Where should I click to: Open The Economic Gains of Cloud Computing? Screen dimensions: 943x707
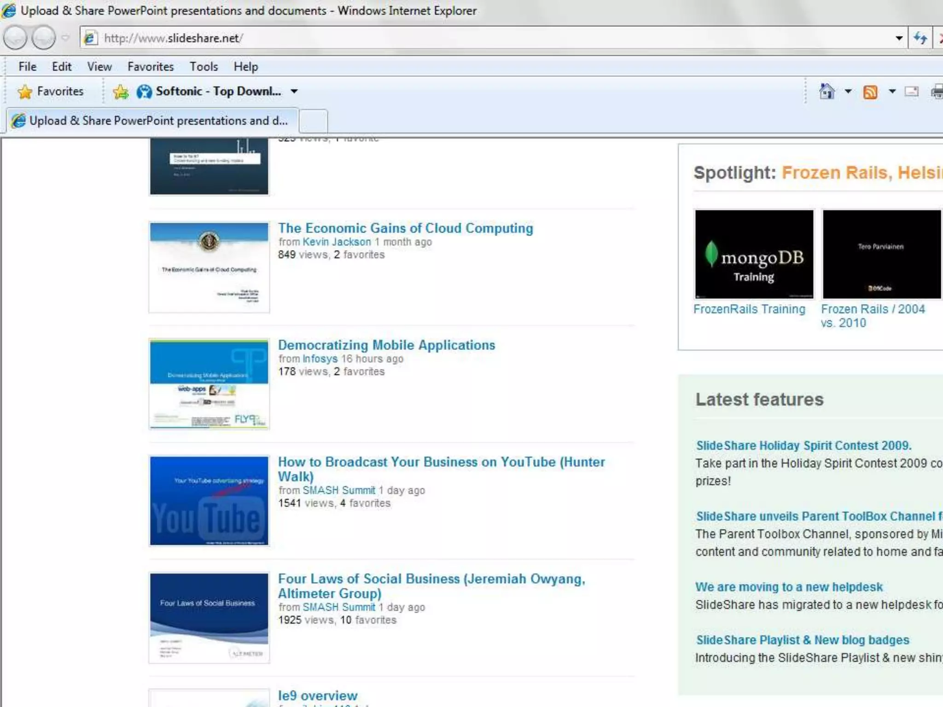point(406,228)
